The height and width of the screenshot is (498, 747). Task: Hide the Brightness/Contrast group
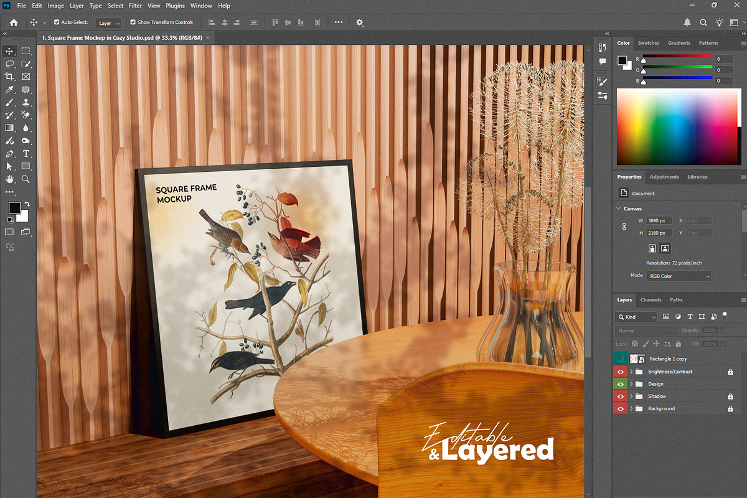coord(620,372)
